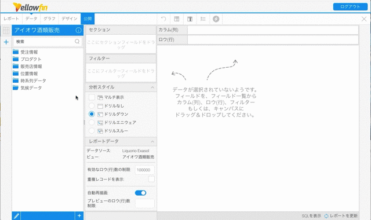Click the カラム(列) drop area

pyautogui.click(x=273, y=30)
